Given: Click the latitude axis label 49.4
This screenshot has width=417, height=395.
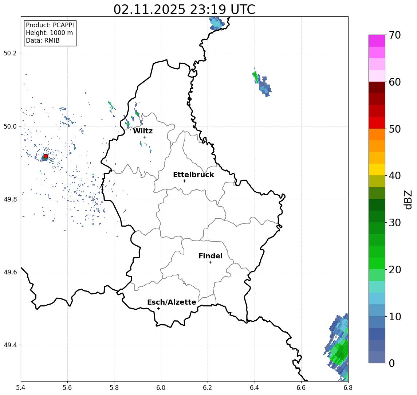Looking at the screenshot, I should pyautogui.click(x=10, y=345).
